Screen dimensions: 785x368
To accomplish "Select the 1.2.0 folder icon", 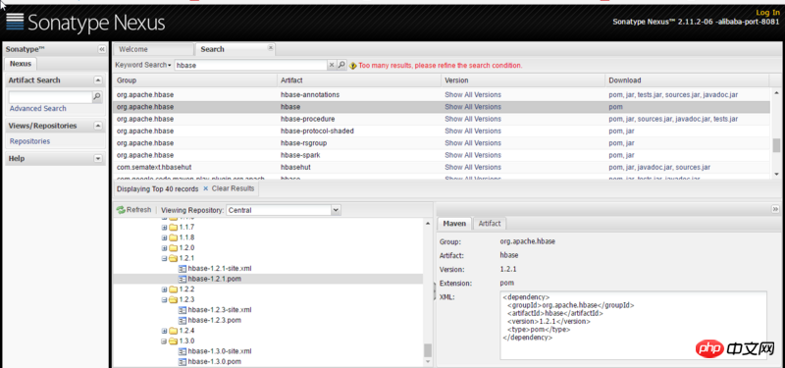I will 174,248.
